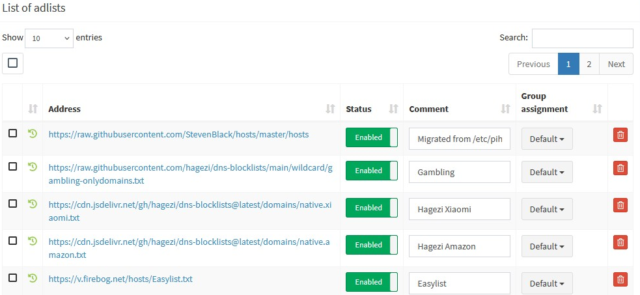Click status icon of Easylist.txt row
The image size is (640, 295).
pyautogui.click(x=33, y=278)
